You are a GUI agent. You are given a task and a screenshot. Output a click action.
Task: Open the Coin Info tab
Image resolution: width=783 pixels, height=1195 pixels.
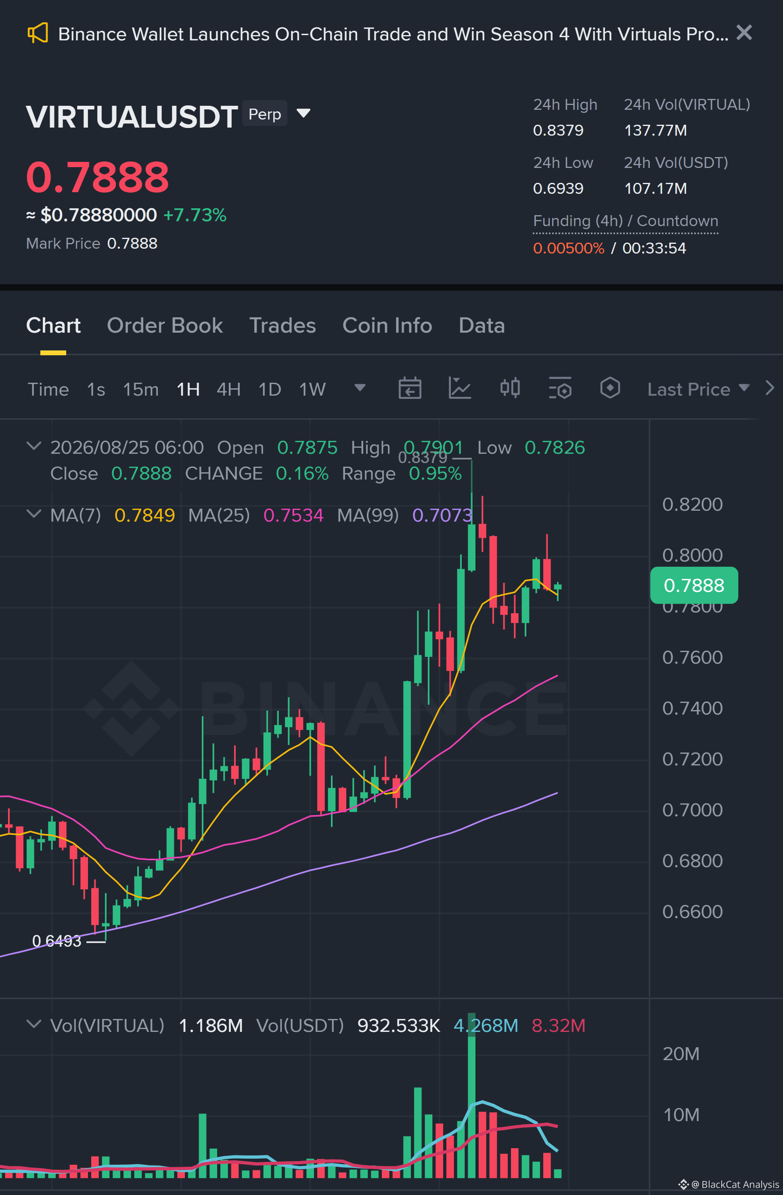(387, 325)
